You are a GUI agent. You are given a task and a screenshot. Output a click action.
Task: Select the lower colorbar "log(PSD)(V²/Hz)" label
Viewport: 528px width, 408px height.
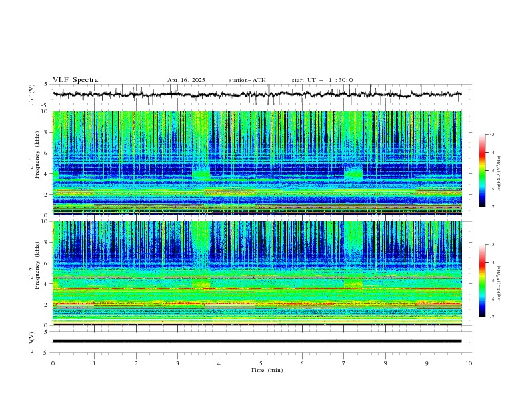(499, 284)
